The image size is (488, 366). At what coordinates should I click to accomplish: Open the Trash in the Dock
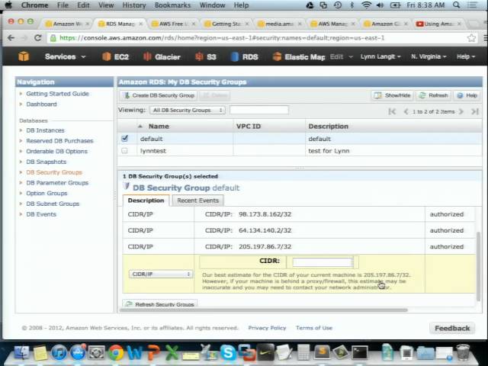click(463, 352)
